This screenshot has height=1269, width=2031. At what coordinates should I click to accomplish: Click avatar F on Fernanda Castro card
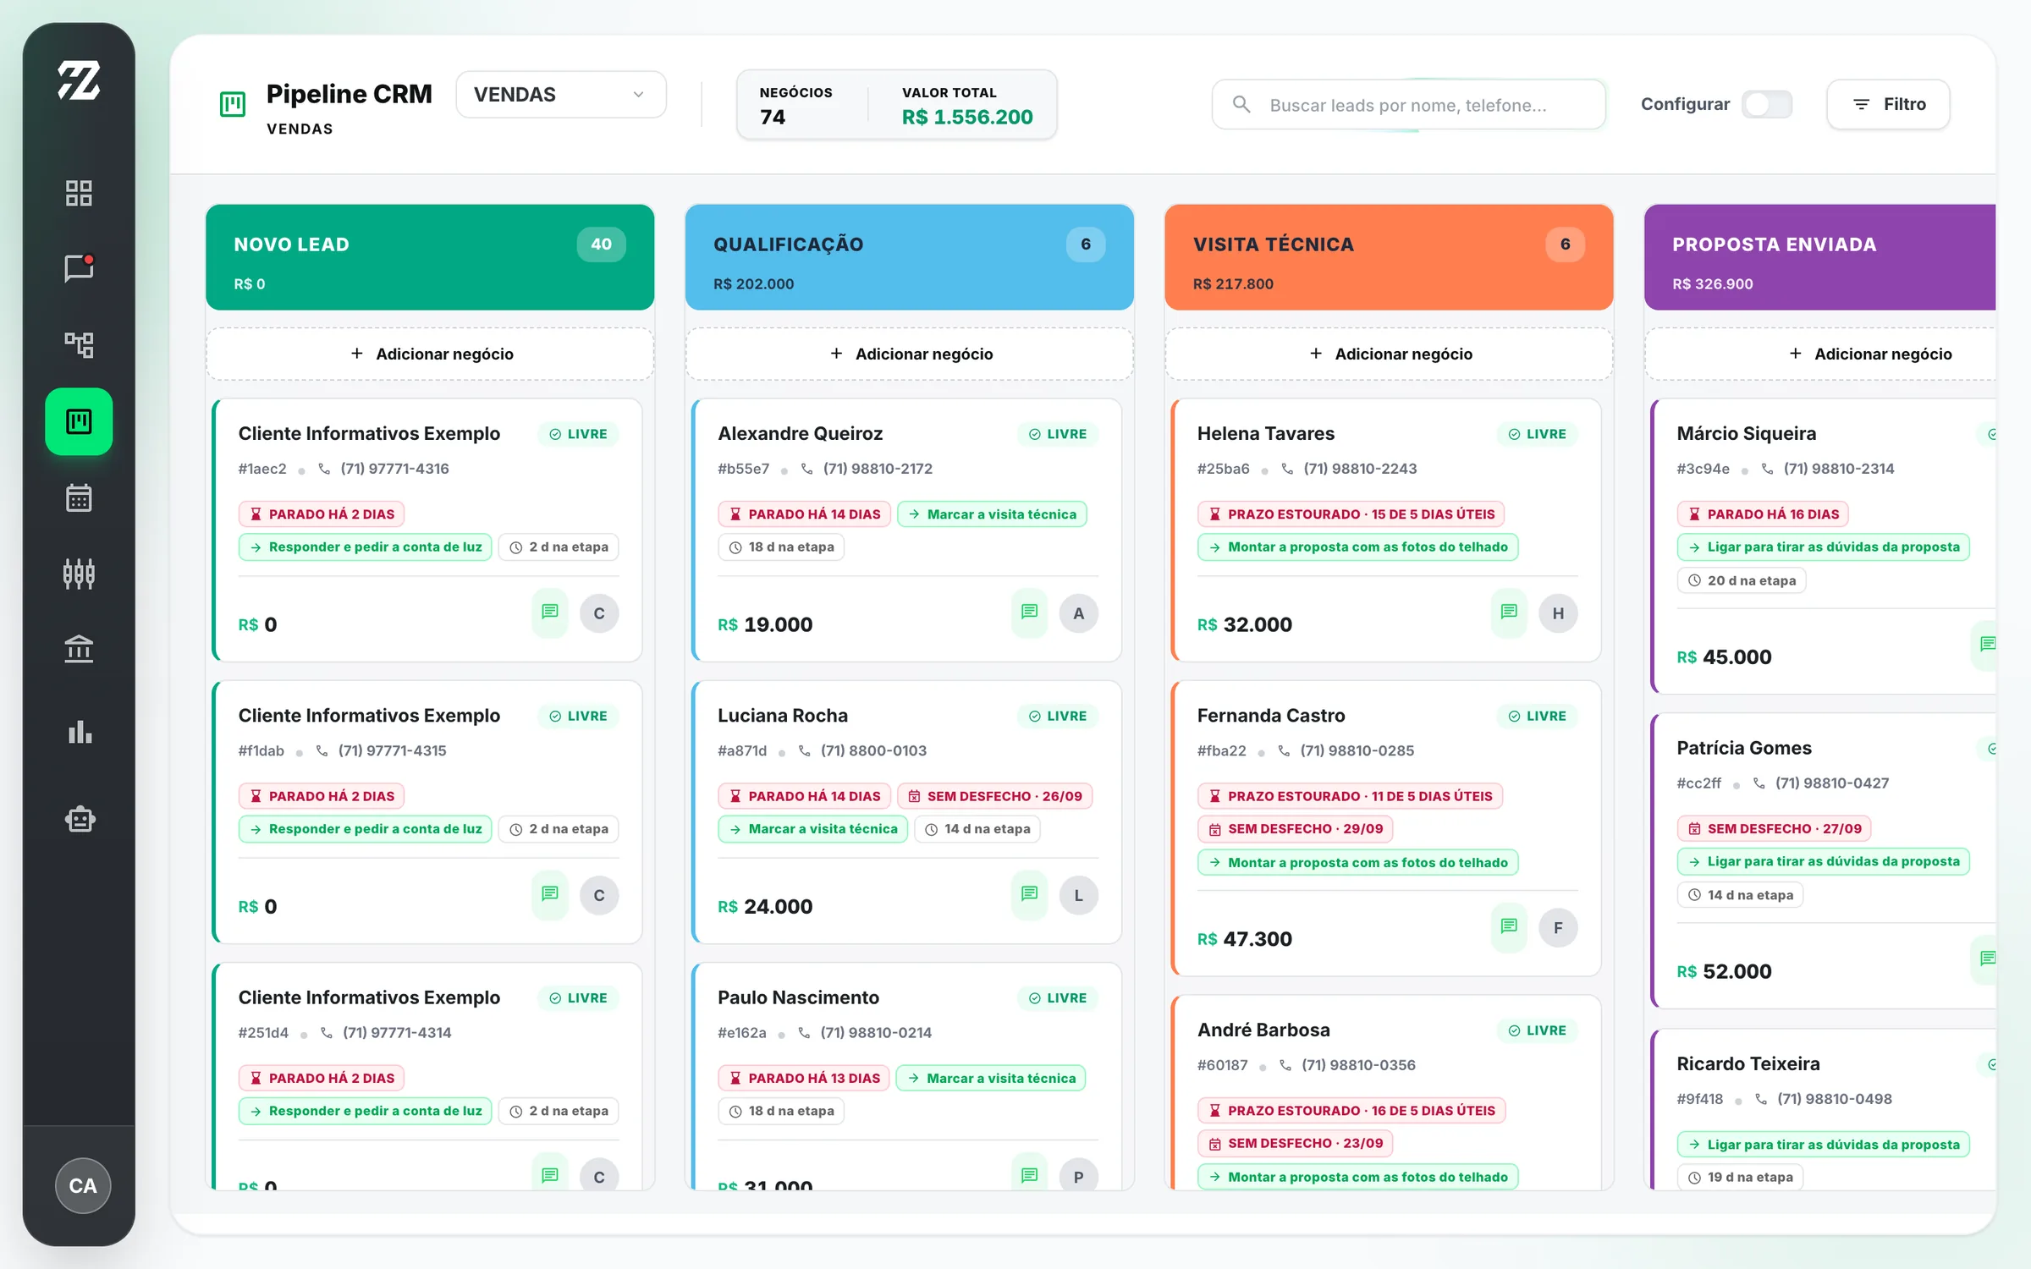(x=1558, y=928)
